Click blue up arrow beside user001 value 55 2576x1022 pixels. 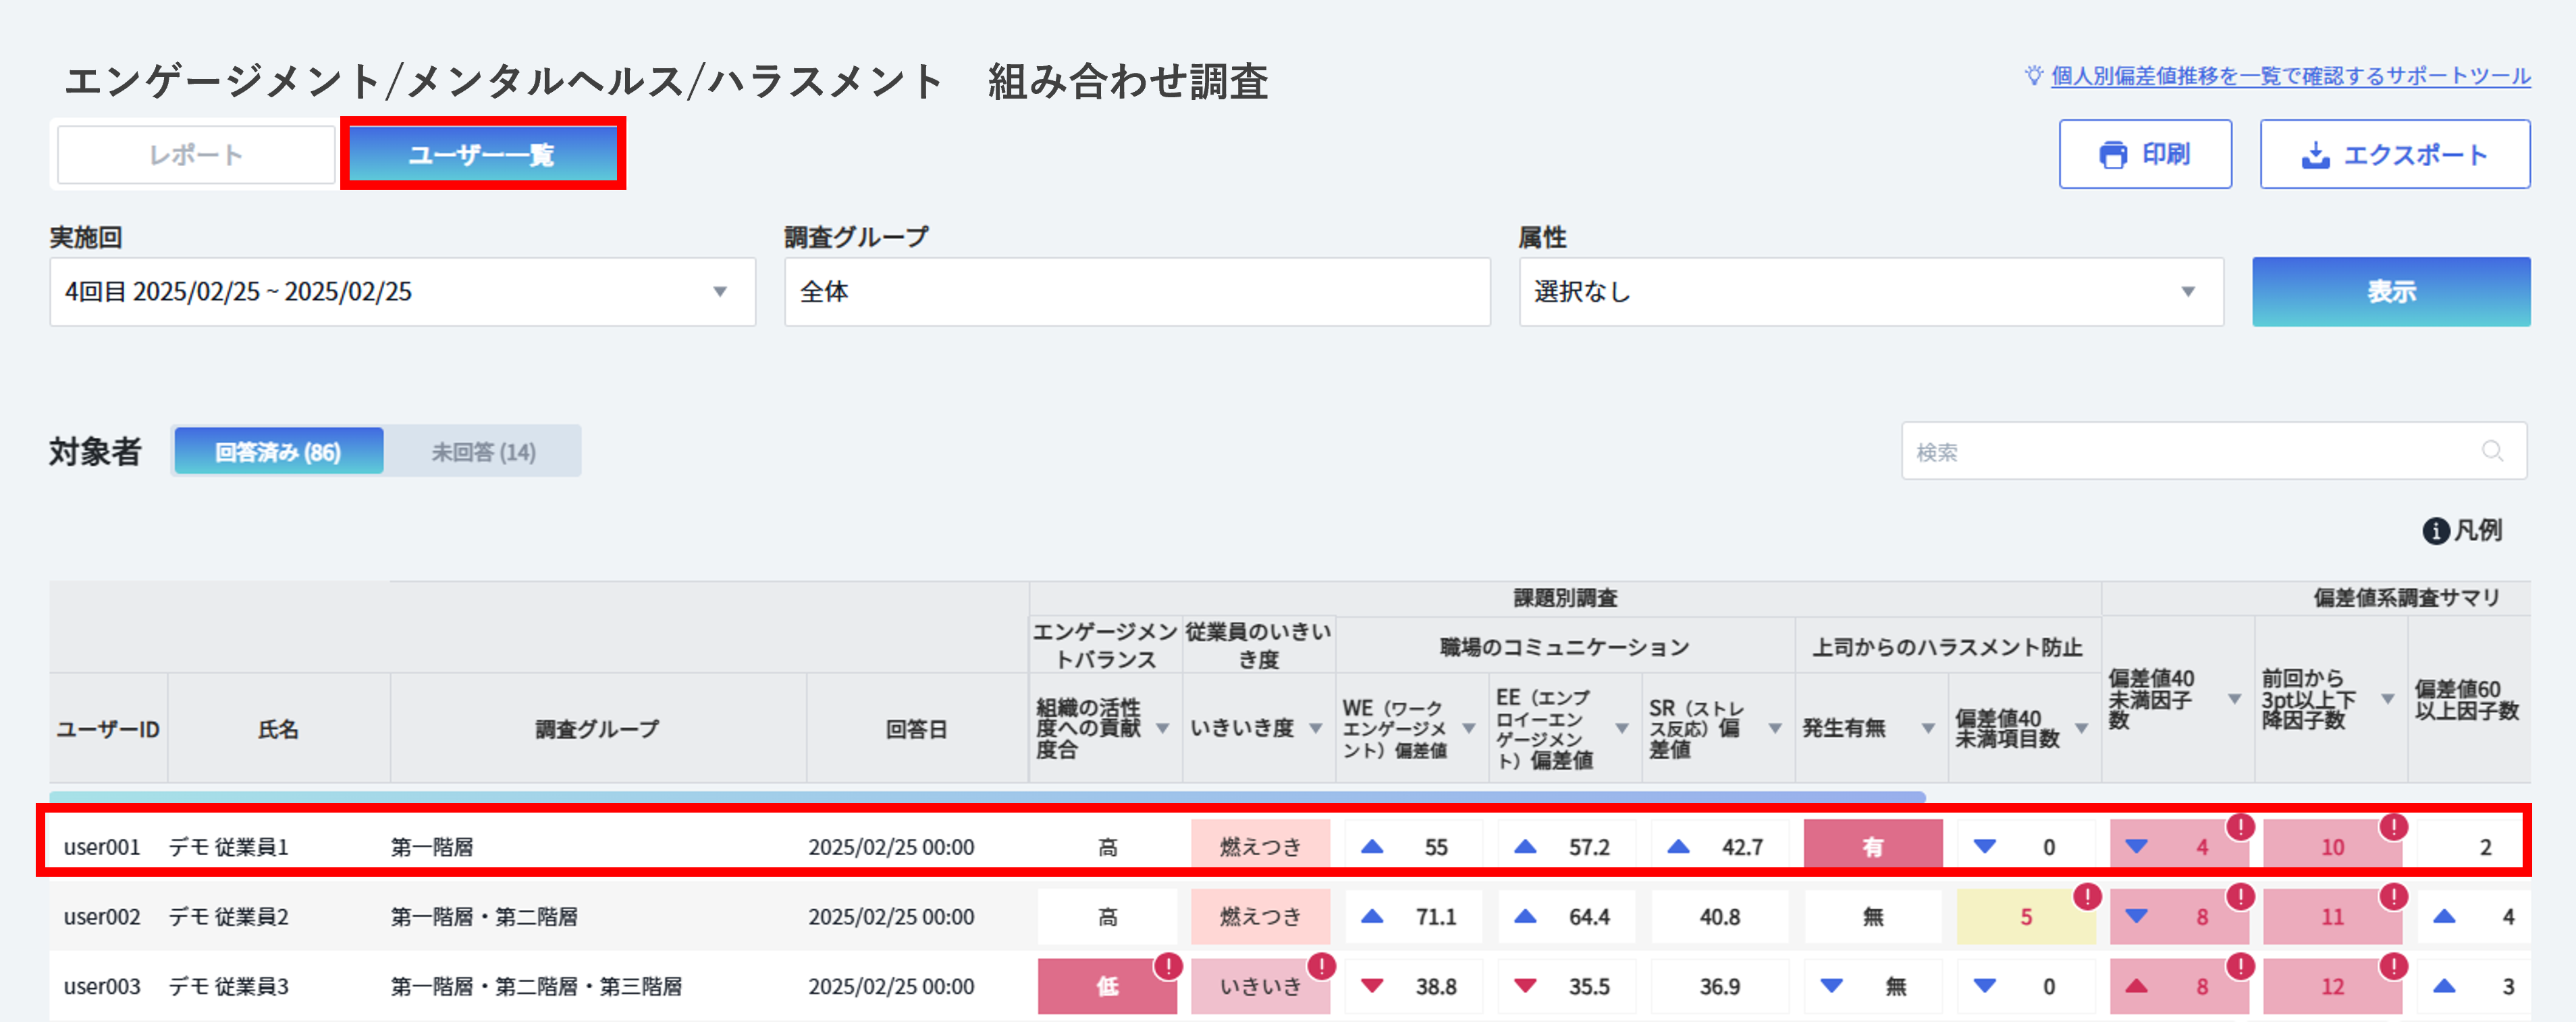click(1372, 847)
